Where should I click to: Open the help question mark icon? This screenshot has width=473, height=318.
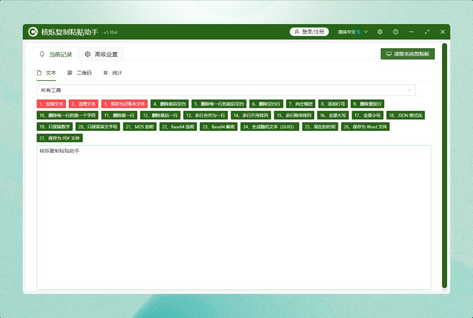396,32
